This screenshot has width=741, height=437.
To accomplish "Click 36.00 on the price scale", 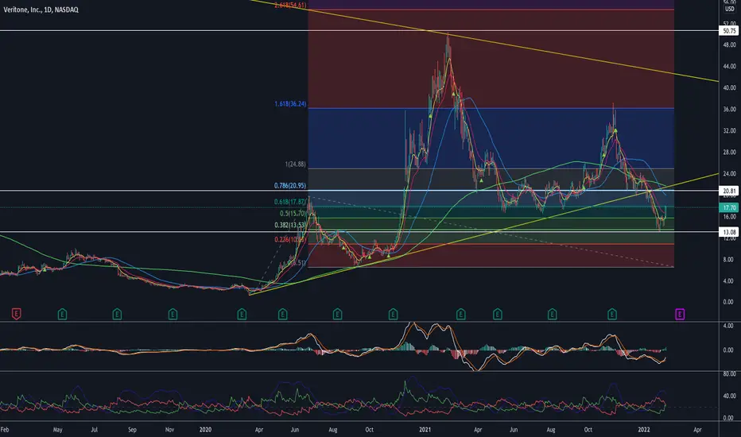I will [729, 109].
